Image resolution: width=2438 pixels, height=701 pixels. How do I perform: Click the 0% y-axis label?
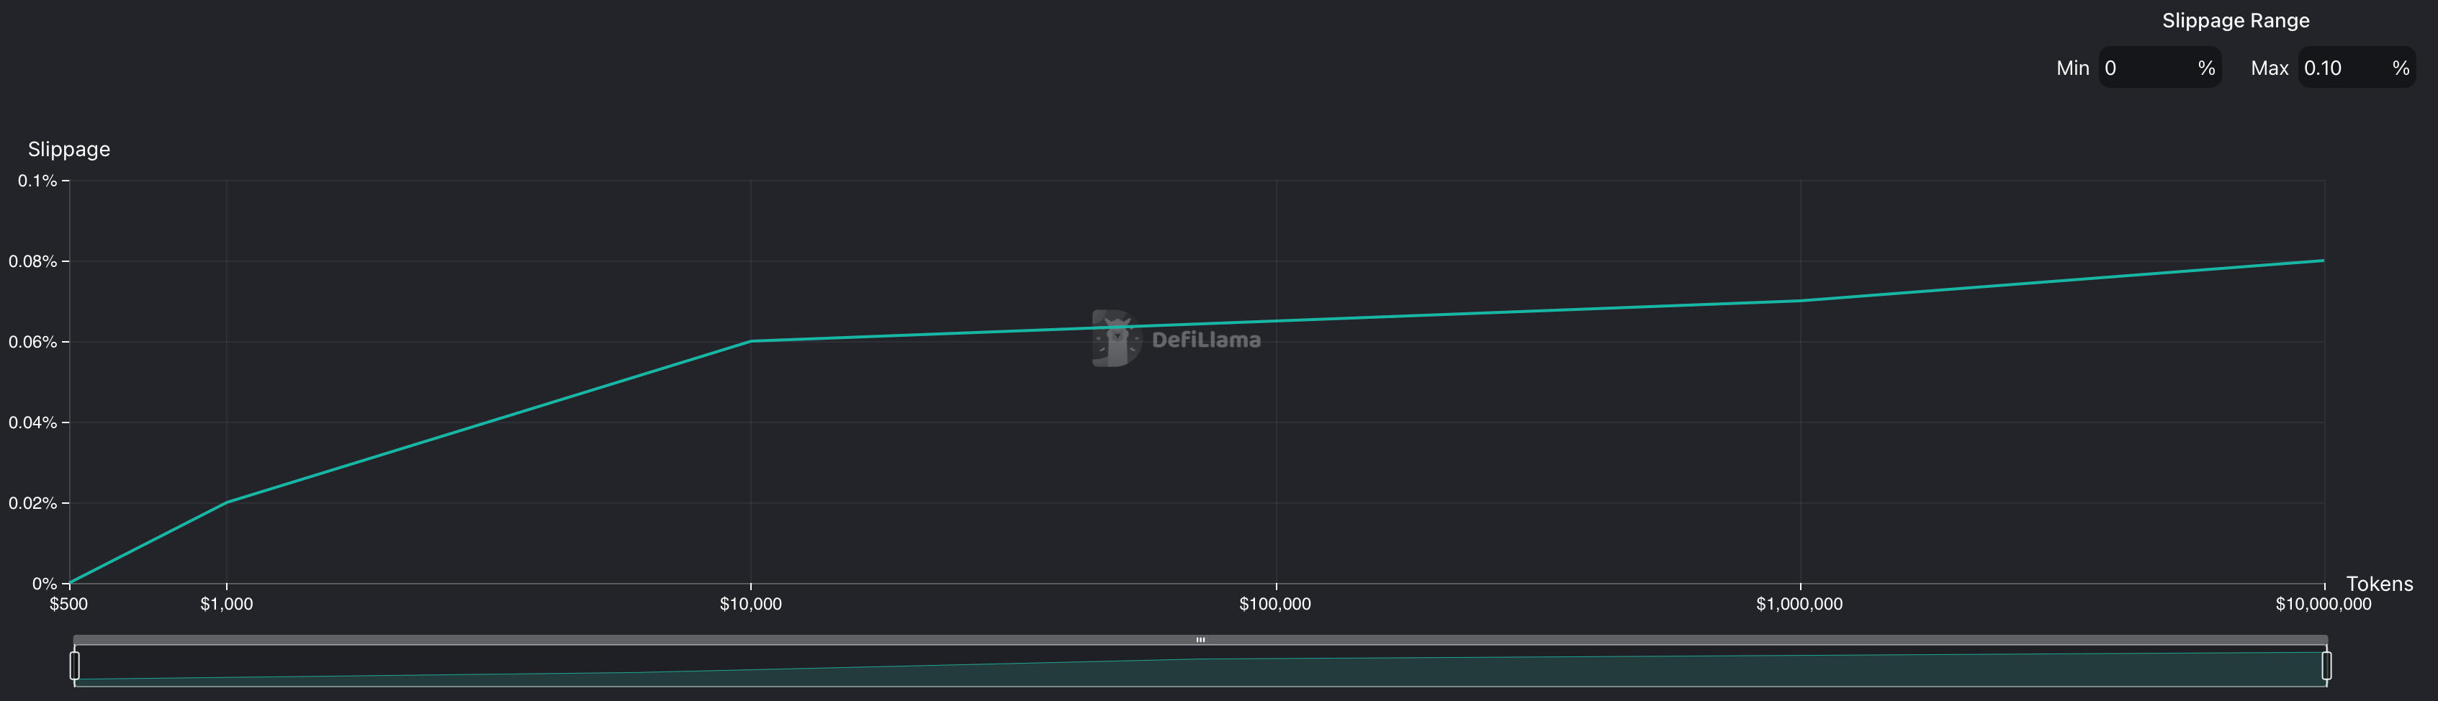tap(45, 584)
